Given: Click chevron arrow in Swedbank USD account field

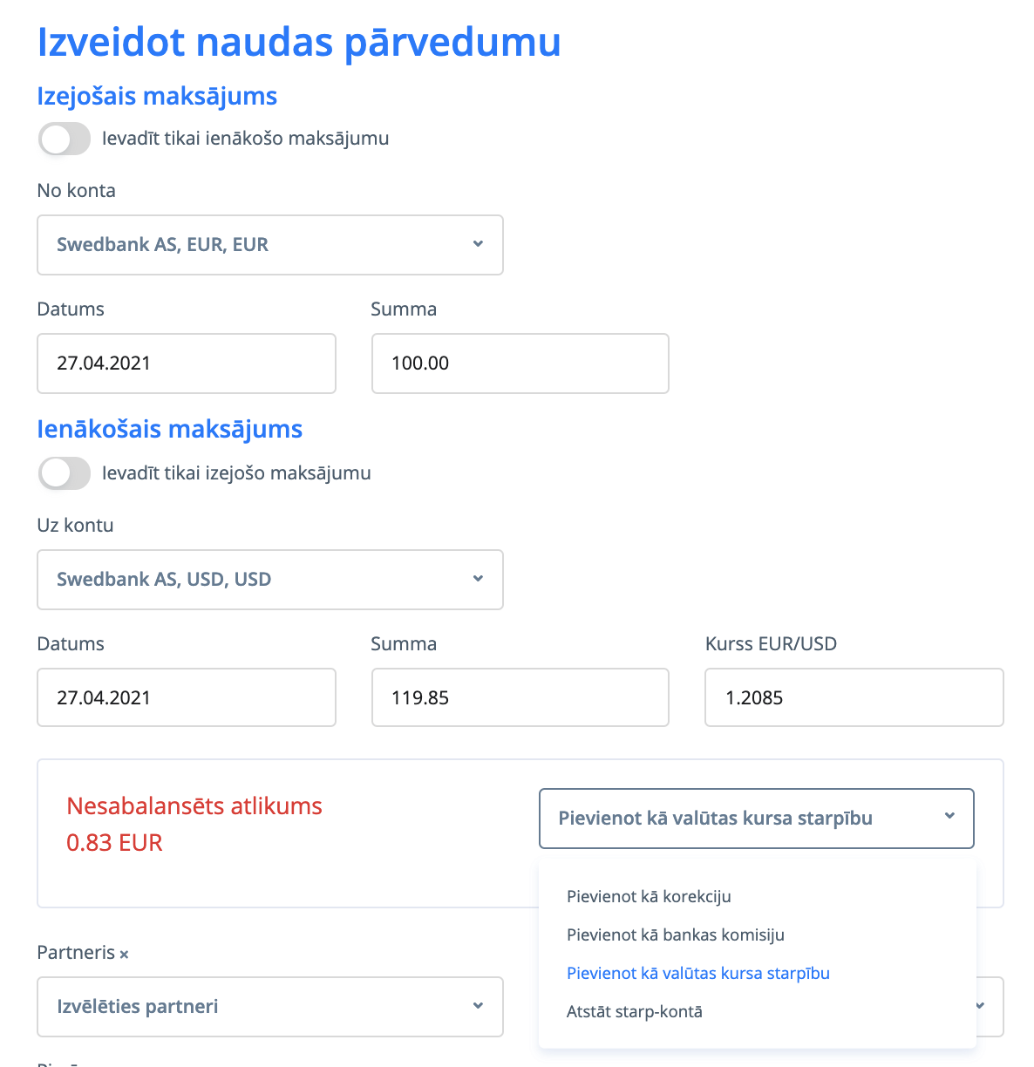Looking at the screenshot, I should click(x=478, y=579).
